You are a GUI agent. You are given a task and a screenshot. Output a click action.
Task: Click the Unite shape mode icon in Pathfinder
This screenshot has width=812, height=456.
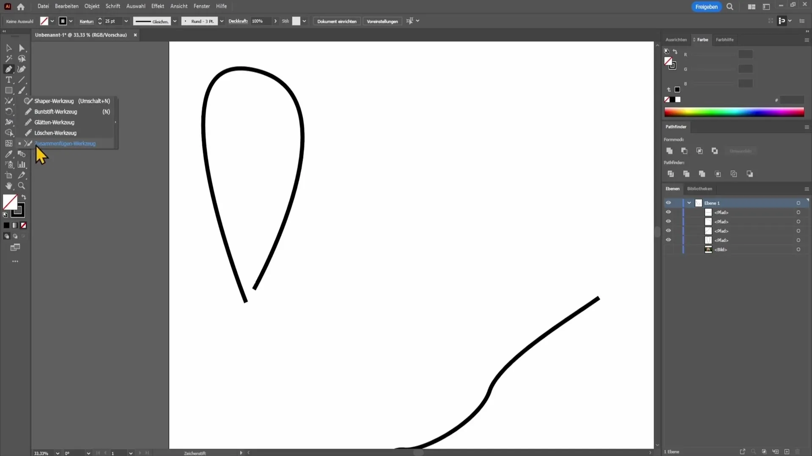click(x=669, y=151)
